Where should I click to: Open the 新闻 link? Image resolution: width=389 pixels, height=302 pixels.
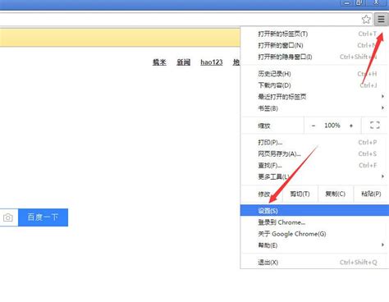(183, 62)
